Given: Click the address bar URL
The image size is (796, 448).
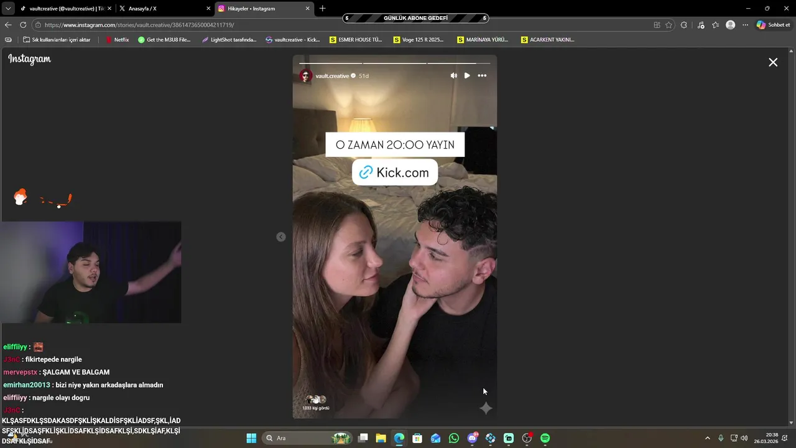Looking at the screenshot, I should [139, 25].
